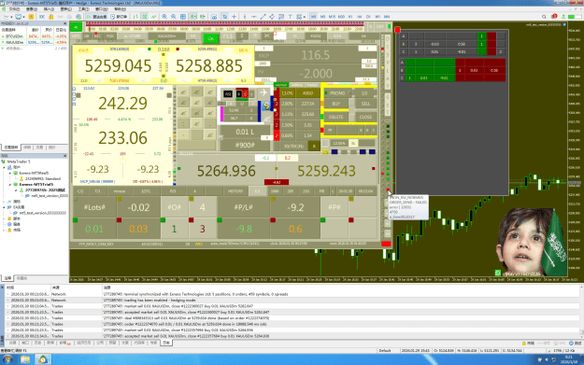Switch chart to M15 timeframe

(x=332, y=17)
